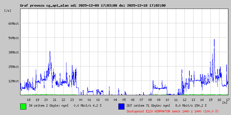Select the 25Mbit y-axis label

[14, 67]
